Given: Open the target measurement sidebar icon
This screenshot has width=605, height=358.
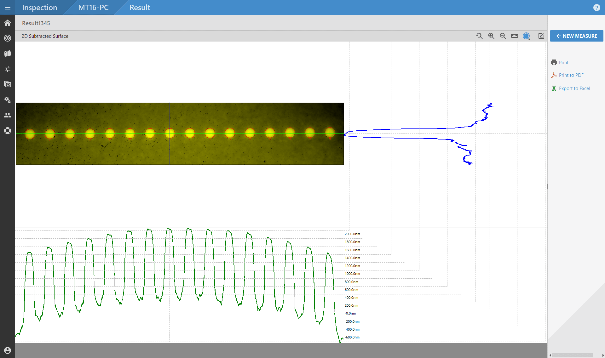Looking at the screenshot, I should point(8,38).
